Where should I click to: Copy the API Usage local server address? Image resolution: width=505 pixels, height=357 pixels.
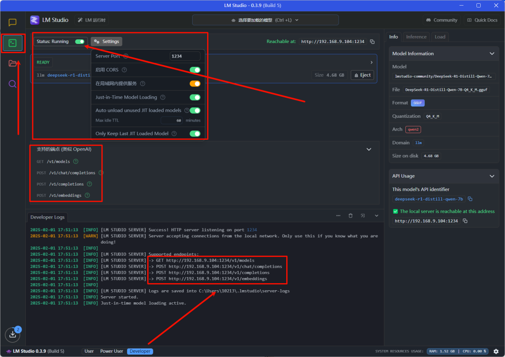pyautogui.click(x=465, y=221)
